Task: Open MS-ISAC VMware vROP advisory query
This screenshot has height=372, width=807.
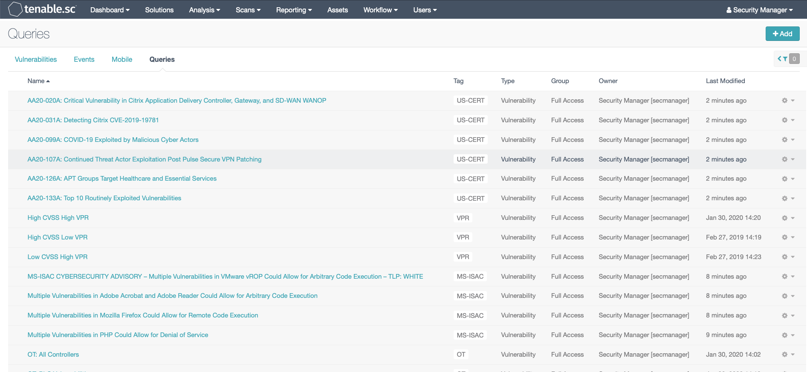Action: click(225, 277)
